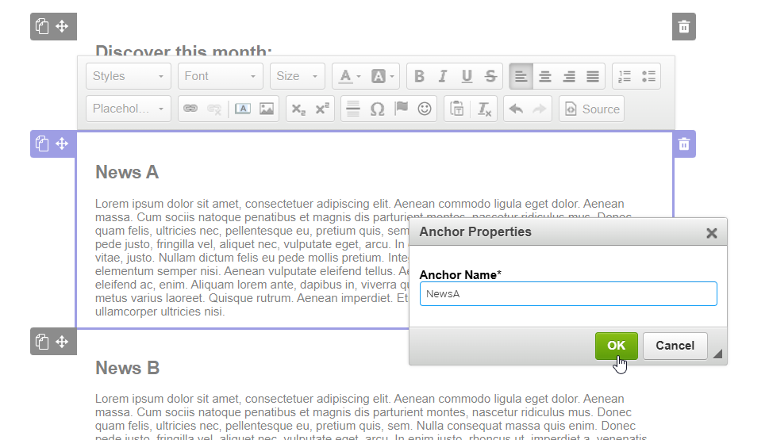Screen dimensions: 769x440
Task: Open the smiley emoticon picker
Action: point(425,109)
